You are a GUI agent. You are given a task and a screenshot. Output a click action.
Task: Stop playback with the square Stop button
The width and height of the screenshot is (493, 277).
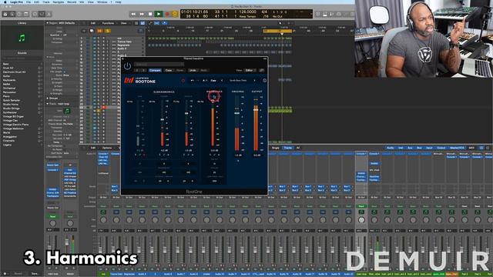(150, 14)
